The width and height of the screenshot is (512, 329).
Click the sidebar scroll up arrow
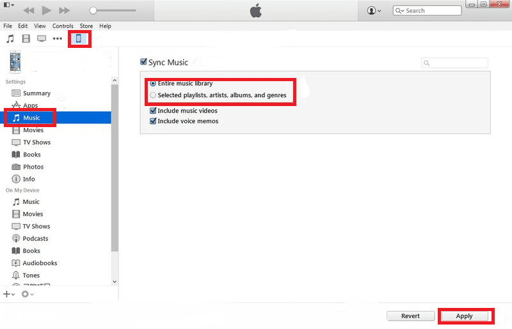115,80
